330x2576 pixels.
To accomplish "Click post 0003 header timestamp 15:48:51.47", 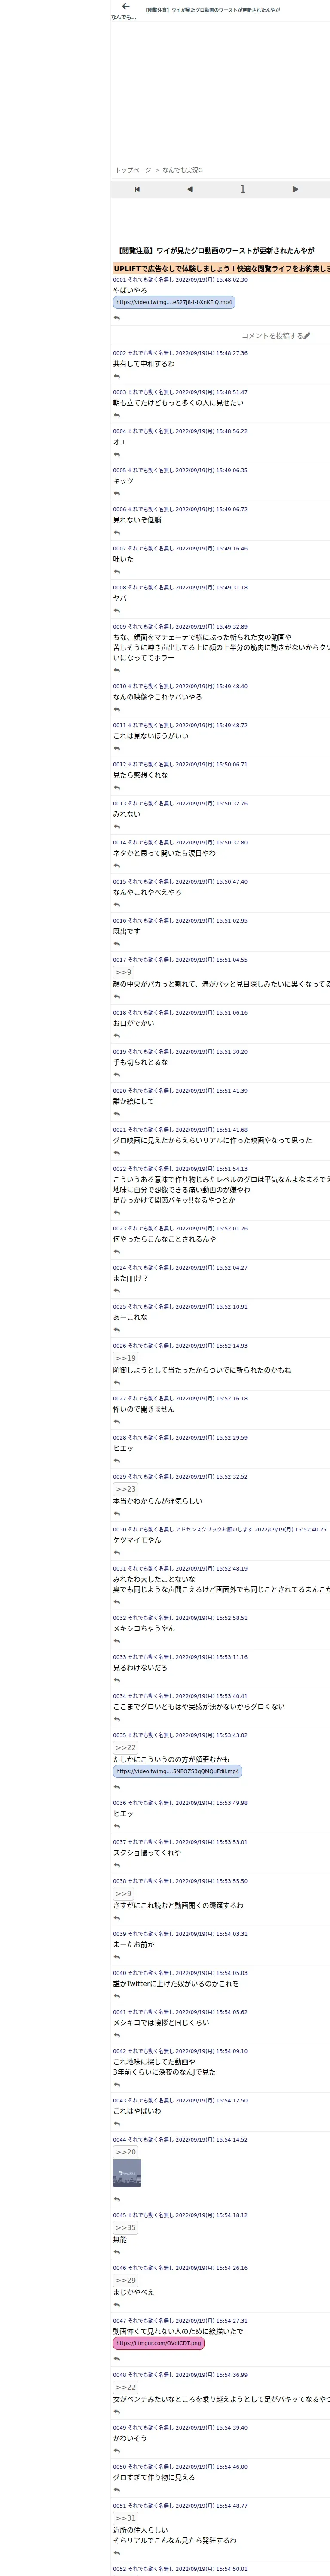I will click(x=212, y=393).
